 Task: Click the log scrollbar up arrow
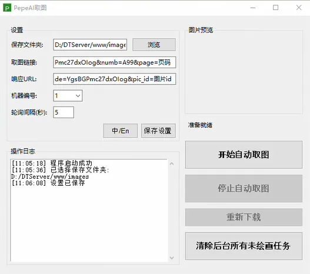pos(172,164)
